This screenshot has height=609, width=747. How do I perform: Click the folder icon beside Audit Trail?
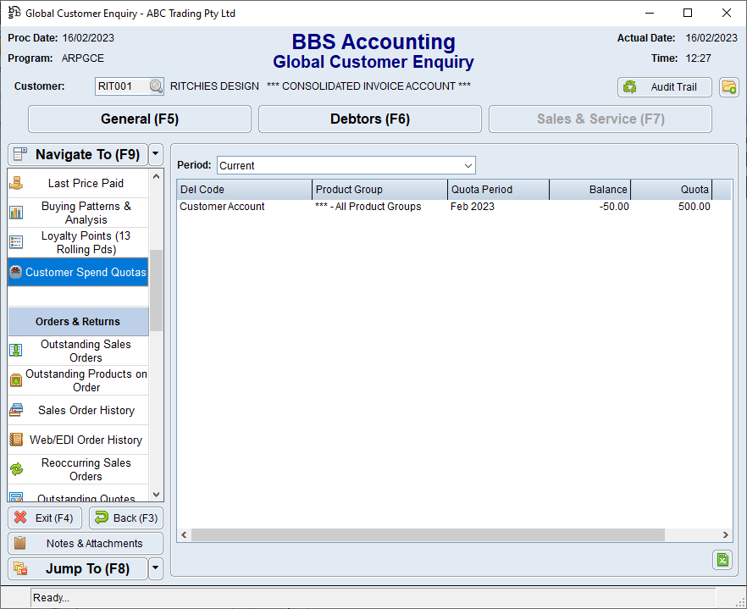(x=728, y=87)
